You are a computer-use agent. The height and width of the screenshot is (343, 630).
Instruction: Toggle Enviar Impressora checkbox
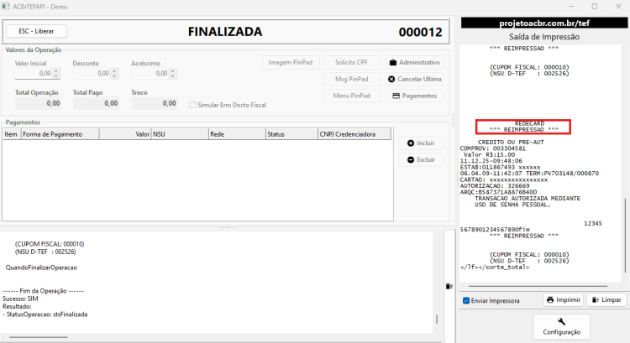coord(466,300)
